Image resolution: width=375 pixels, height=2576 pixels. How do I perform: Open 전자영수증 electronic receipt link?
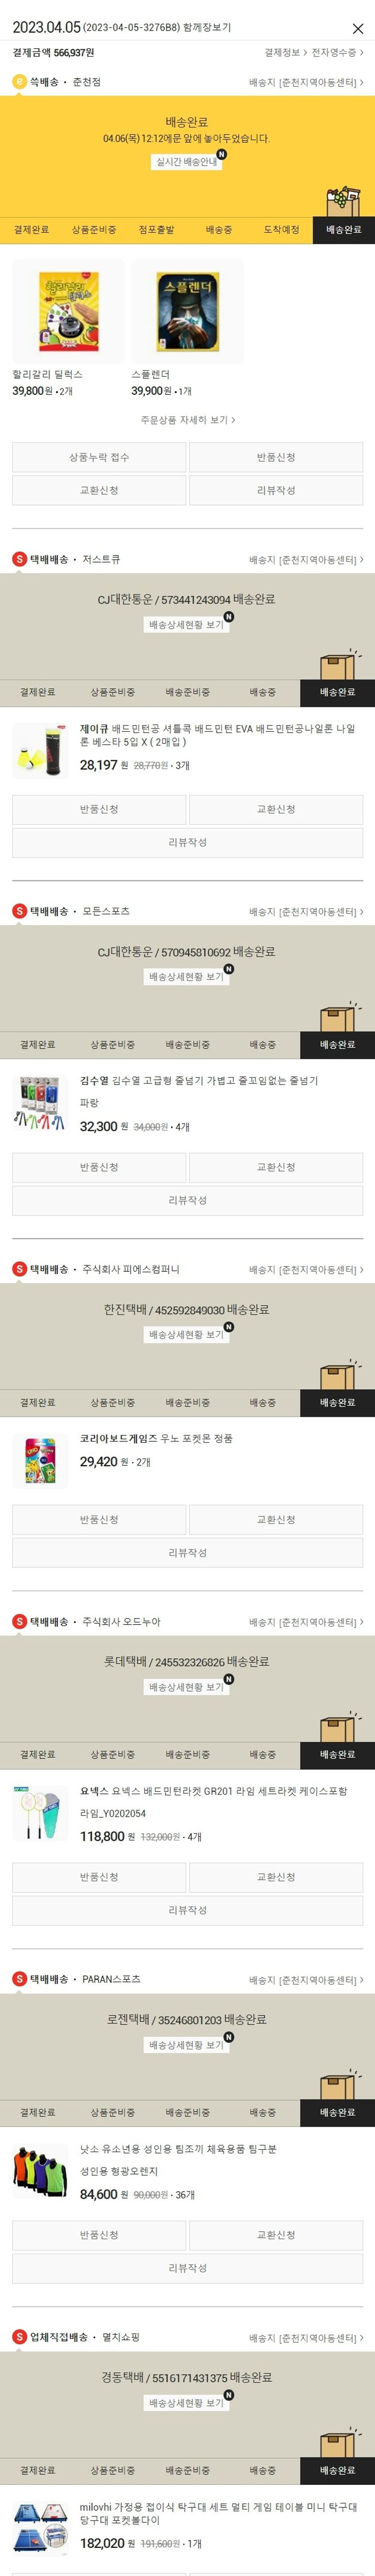coord(337,52)
